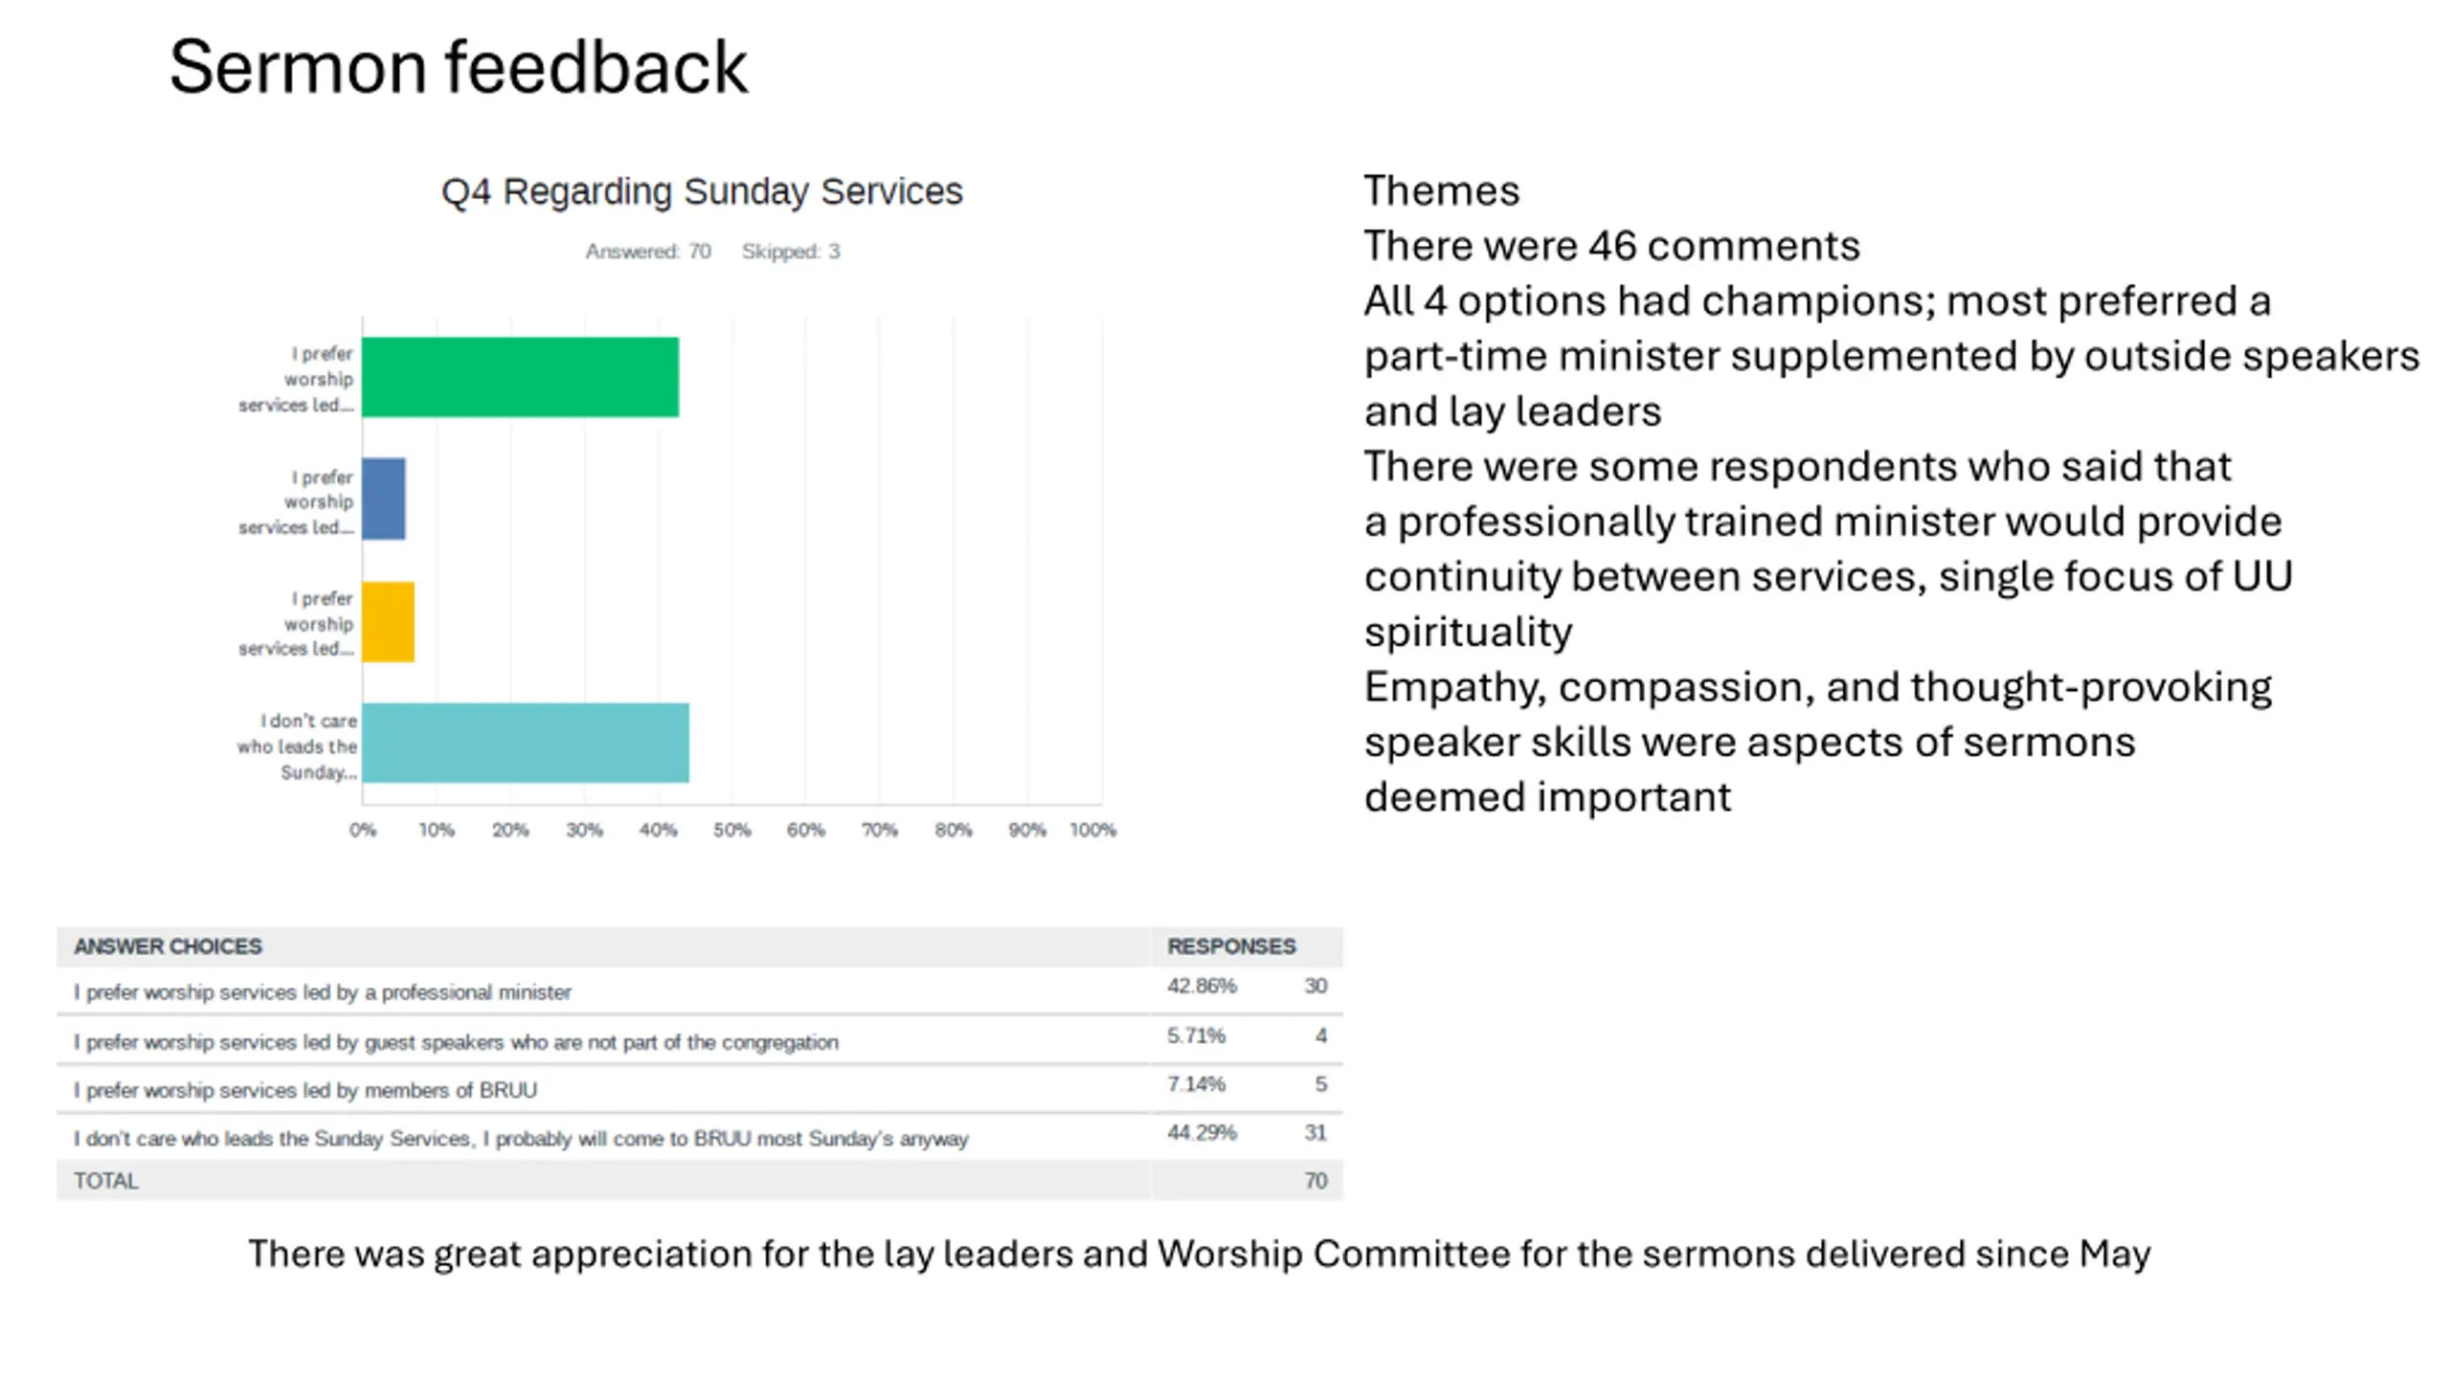The width and height of the screenshot is (2451, 1378).
Task: Click the blue guest speakers bar
Action: pyautogui.click(x=384, y=499)
